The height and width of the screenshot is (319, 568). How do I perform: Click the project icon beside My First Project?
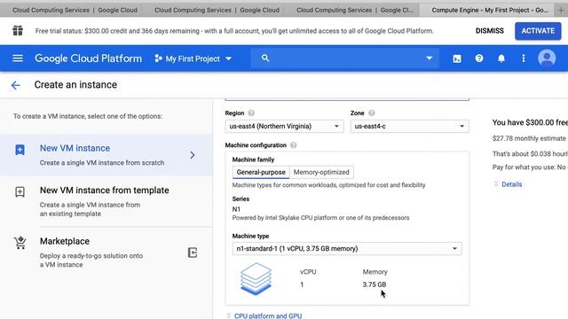click(x=158, y=58)
